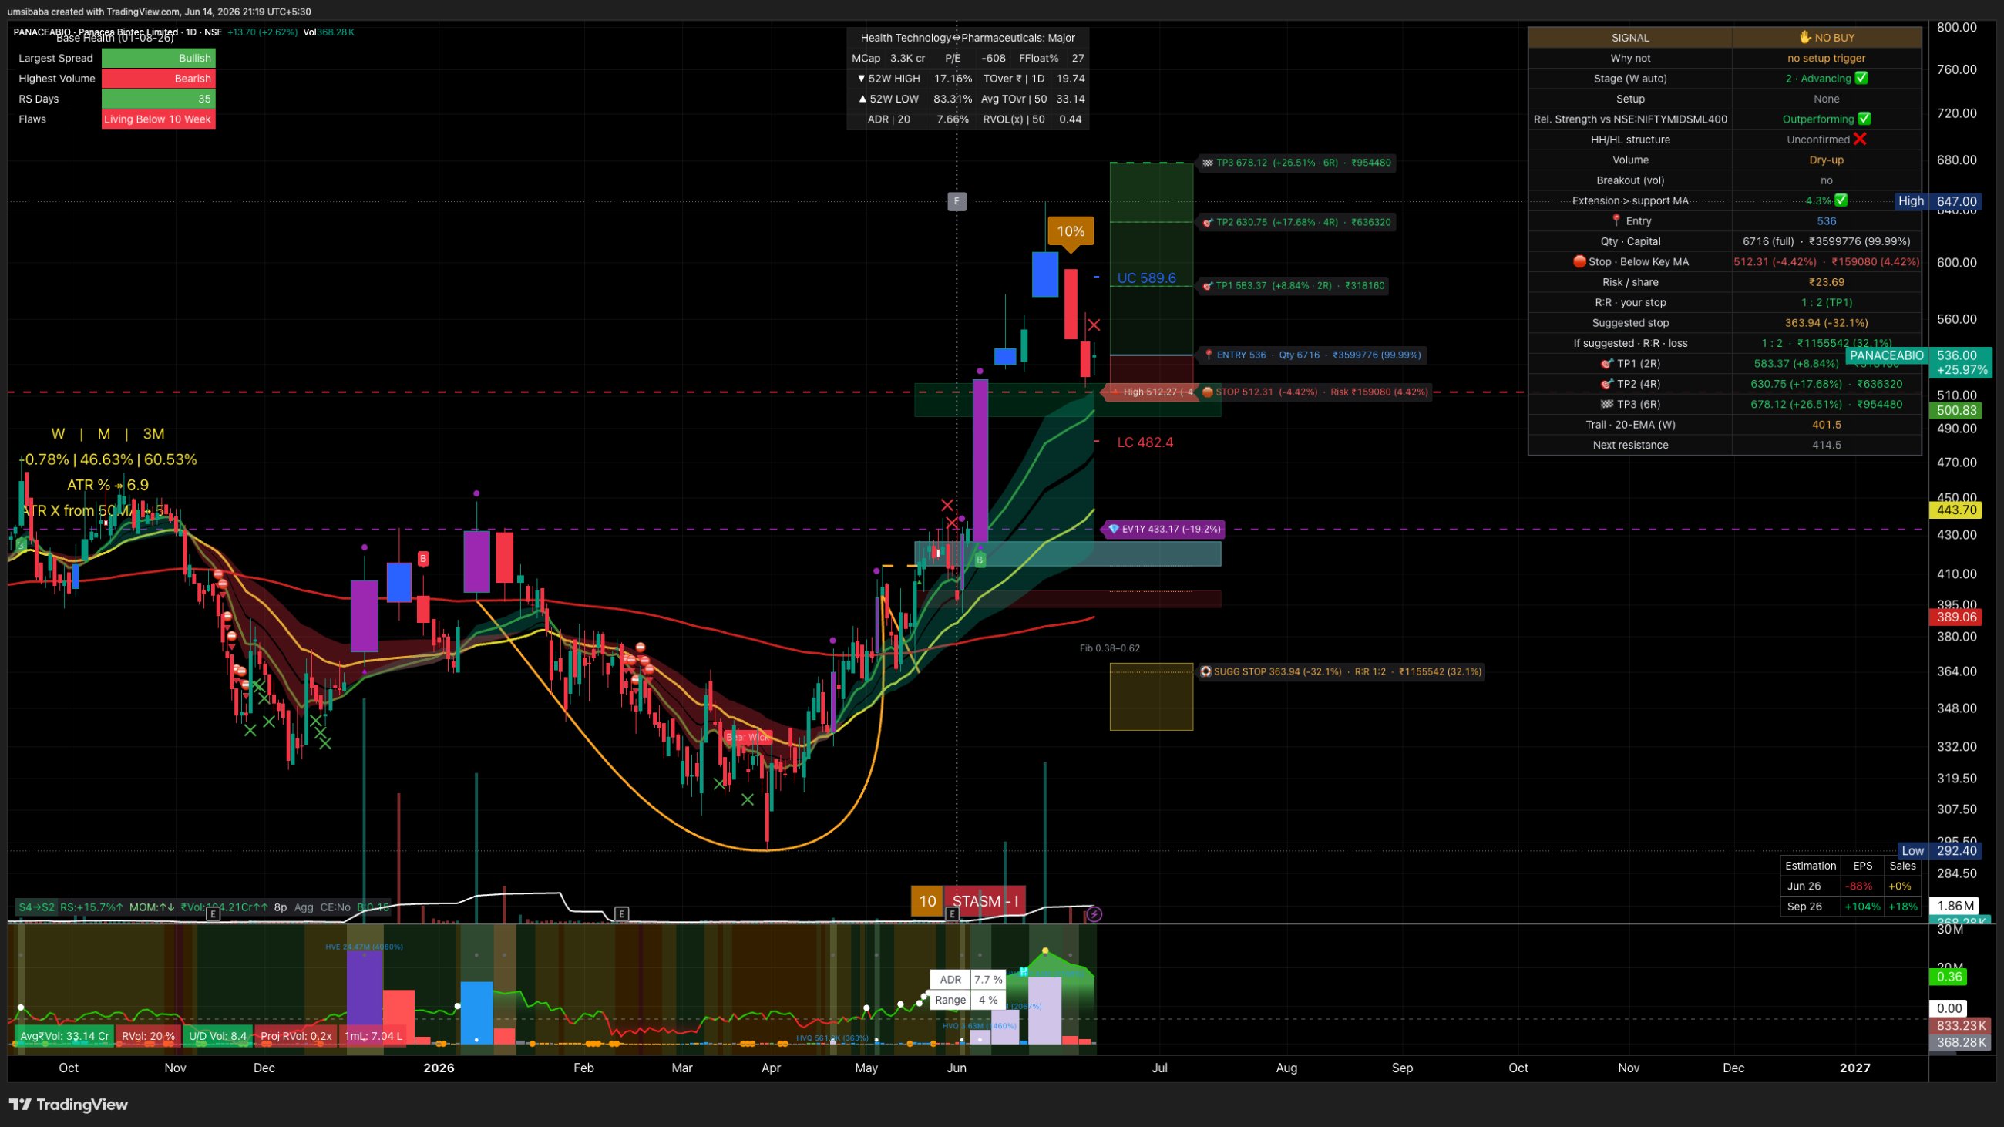Click the target icon in TP2 630.75 chart label
2004x1127 pixels.
click(x=1207, y=223)
